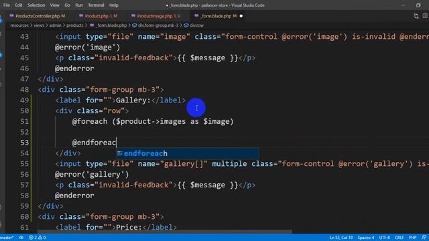This screenshot has width=429, height=241.
Task: Open the Run menu
Action: 79,5
